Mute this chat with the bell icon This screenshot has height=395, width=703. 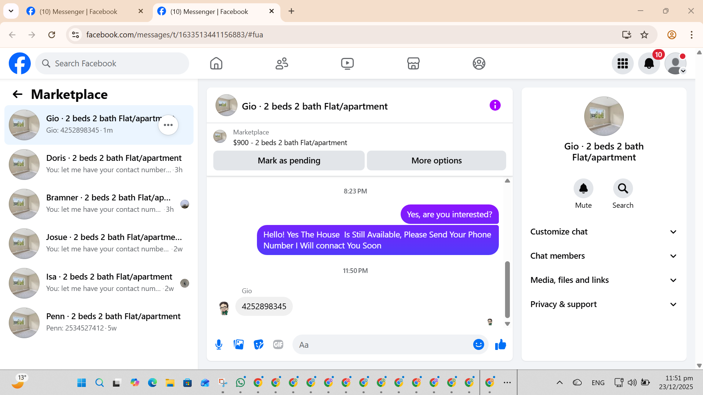(x=583, y=188)
